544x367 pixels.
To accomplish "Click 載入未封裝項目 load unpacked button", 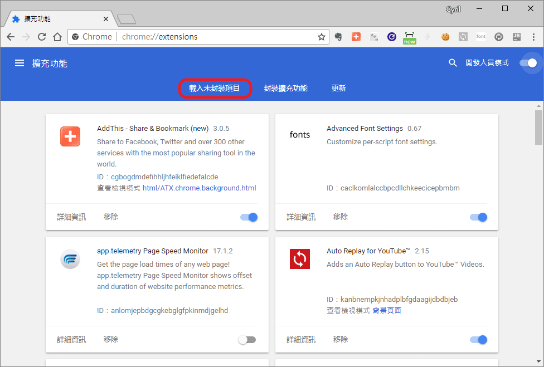I will (x=215, y=89).
